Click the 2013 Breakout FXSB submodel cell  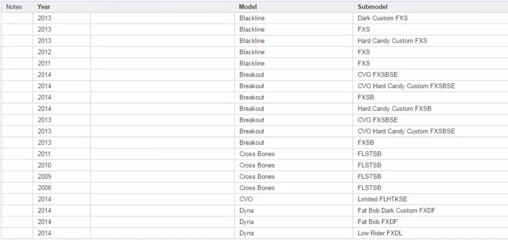click(430, 143)
